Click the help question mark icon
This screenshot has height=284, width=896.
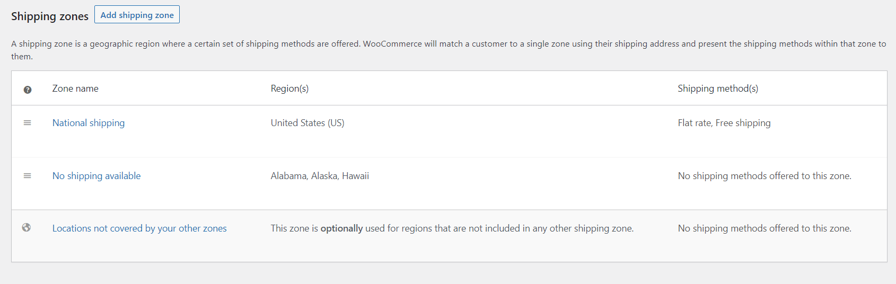(28, 90)
